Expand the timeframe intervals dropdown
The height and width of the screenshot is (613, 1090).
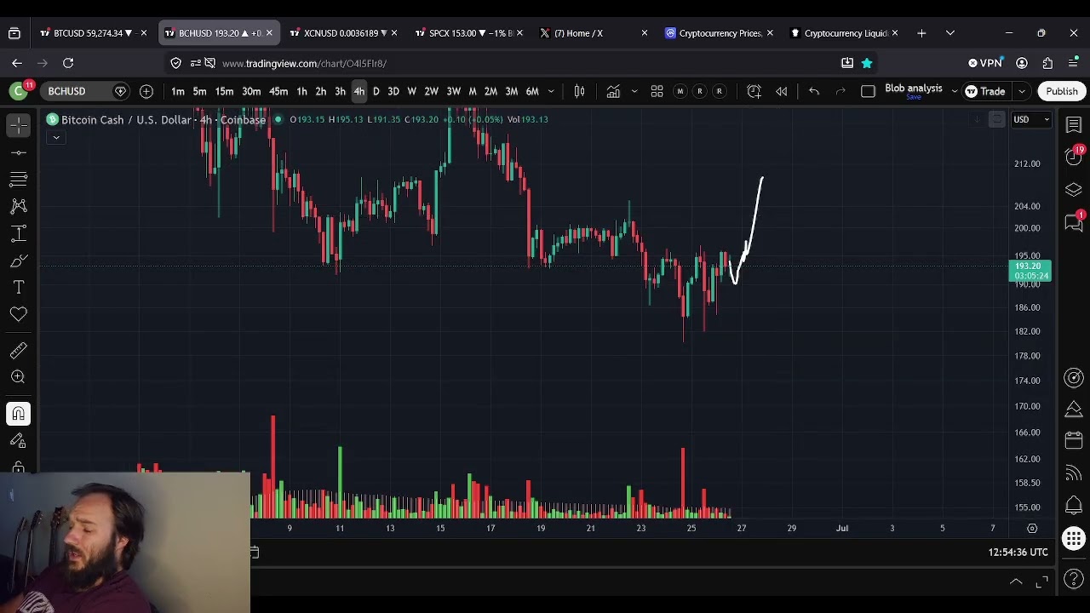point(551,91)
